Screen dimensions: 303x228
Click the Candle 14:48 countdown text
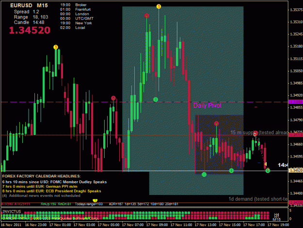point(29,22)
